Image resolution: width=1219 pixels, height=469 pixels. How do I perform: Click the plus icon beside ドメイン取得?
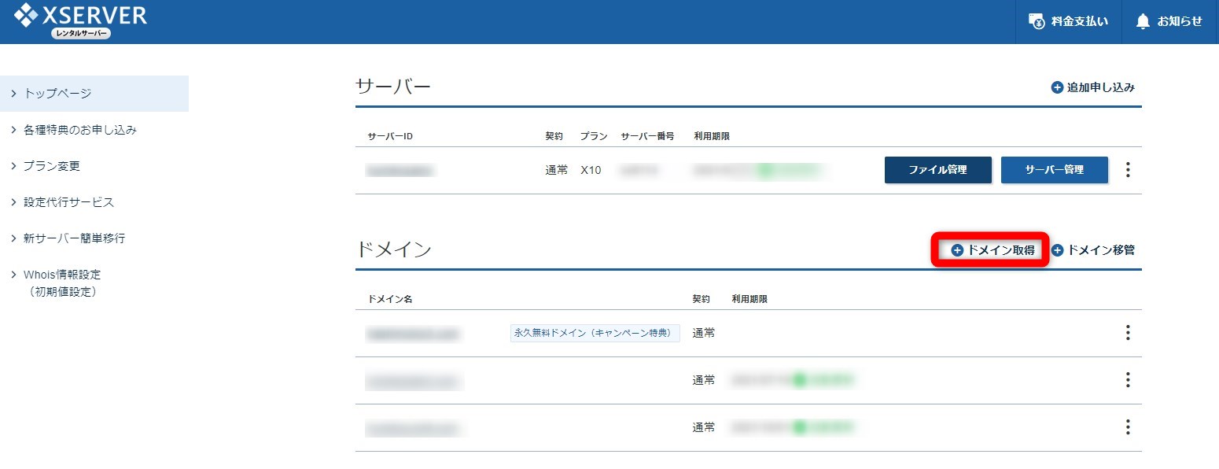click(956, 249)
